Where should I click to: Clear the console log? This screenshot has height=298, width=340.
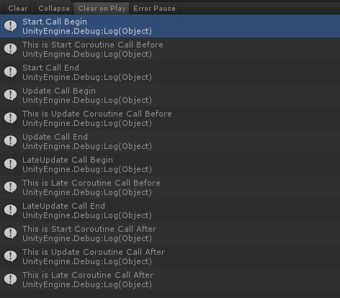(18, 9)
